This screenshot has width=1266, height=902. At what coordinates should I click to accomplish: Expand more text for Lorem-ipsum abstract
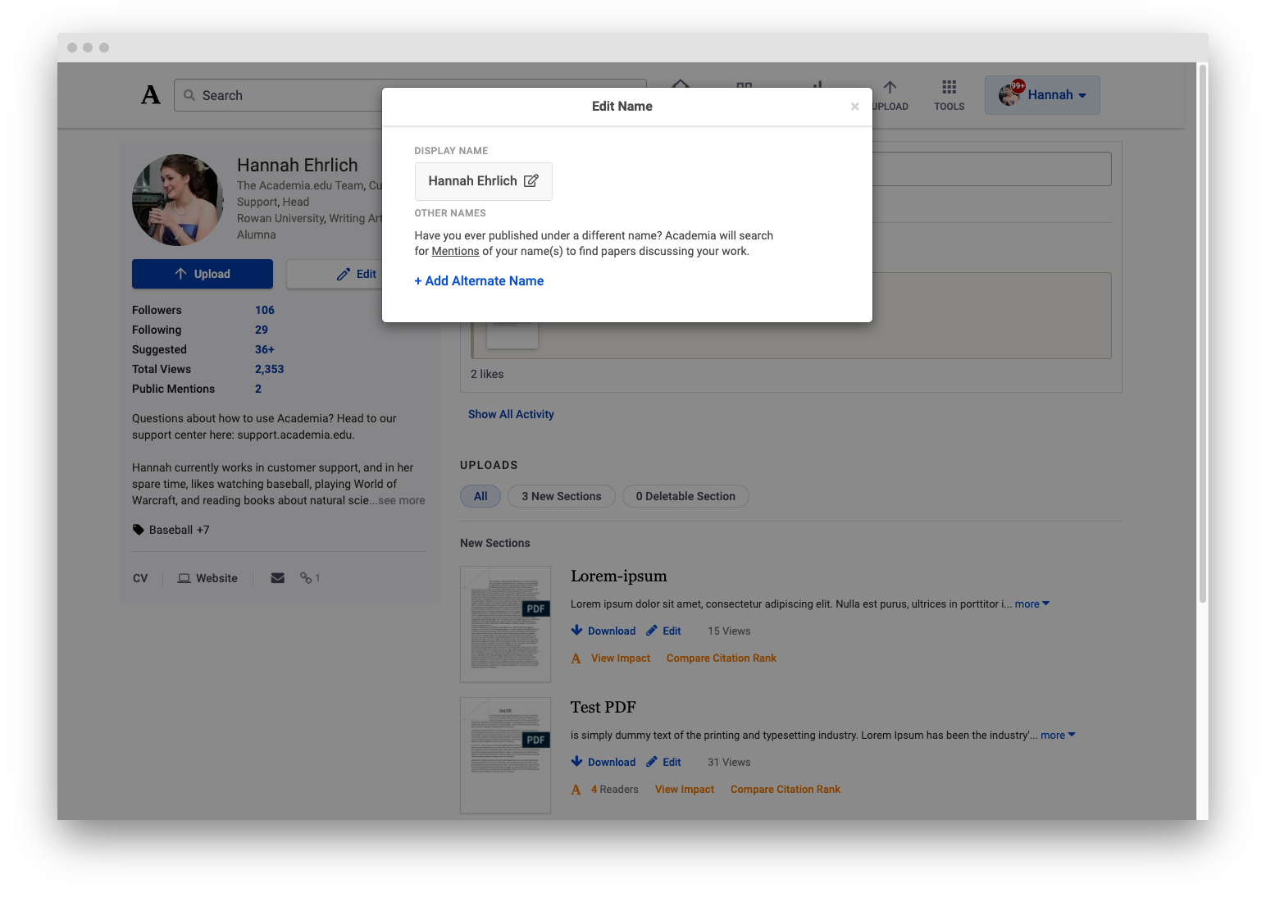[1031, 604]
